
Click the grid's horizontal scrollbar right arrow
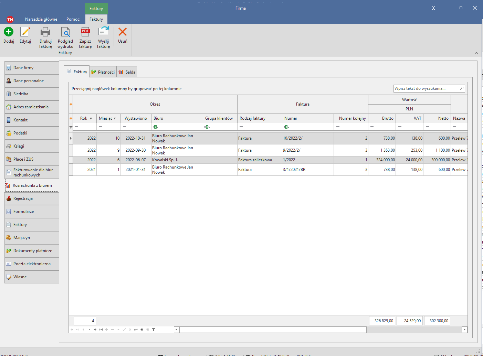tap(464, 330)
